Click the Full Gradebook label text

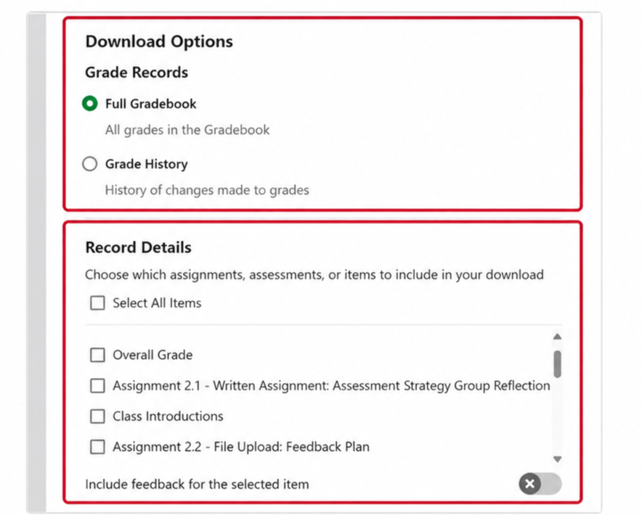click(x=150, y=104)
